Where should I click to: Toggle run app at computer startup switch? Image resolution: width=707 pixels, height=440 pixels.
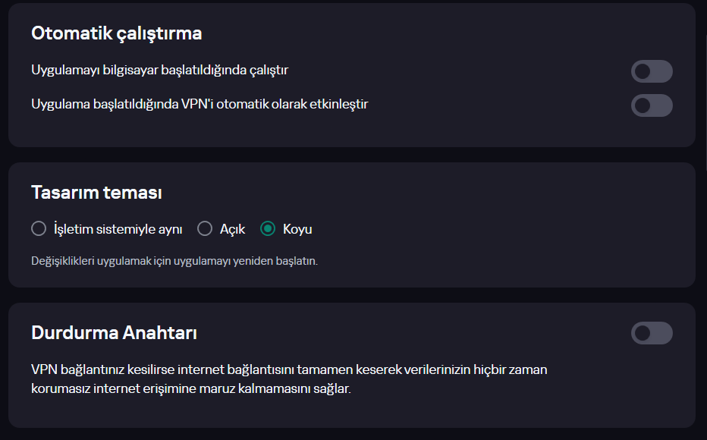tap(652, 71)
